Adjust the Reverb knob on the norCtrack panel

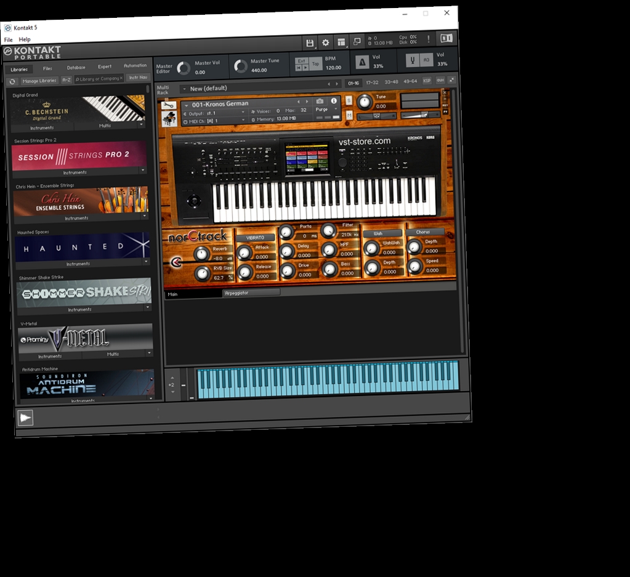pos(203,254)
